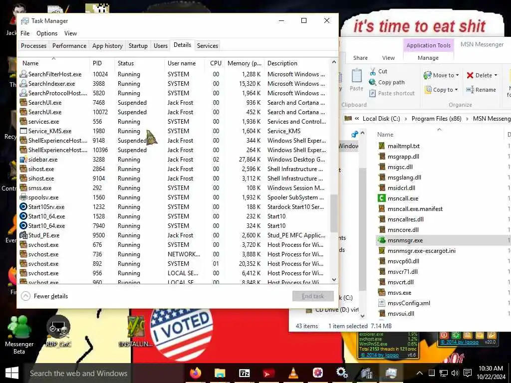Open Firefox from the taskbar
Screen dimensions: 511x383
tap(196, 373)
